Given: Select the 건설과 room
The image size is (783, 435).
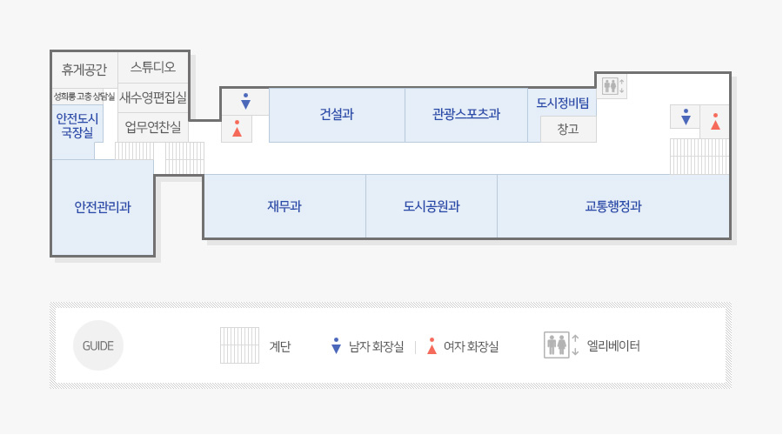Looking at the screenshot, I should (x=337, y=115).
